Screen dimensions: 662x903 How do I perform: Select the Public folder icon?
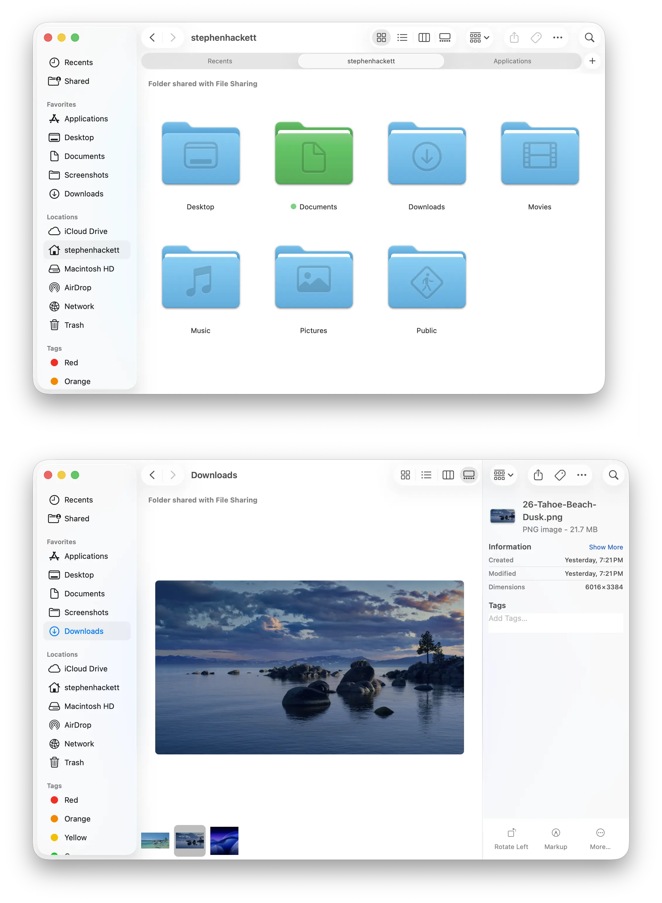427,277
